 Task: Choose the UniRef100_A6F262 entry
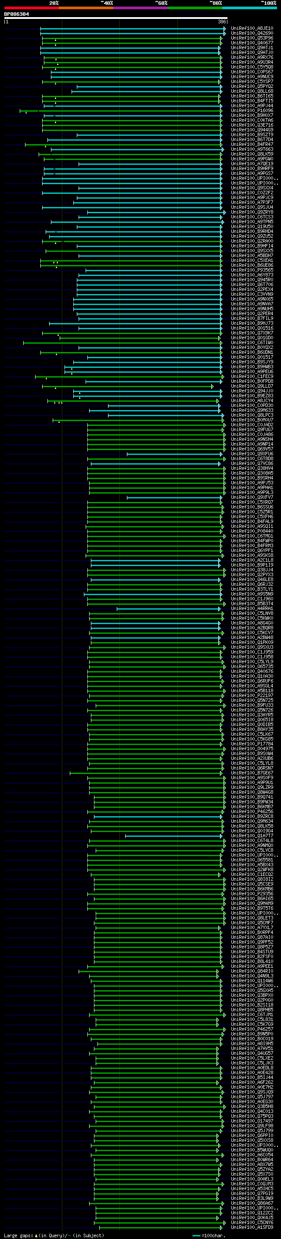pos(252,1083)
